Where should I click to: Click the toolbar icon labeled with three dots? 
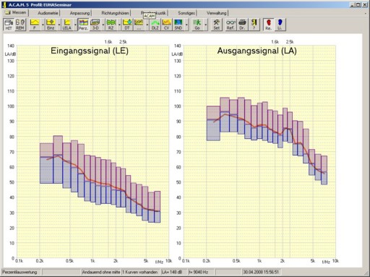pyautogui.click(x=139, y=25)
